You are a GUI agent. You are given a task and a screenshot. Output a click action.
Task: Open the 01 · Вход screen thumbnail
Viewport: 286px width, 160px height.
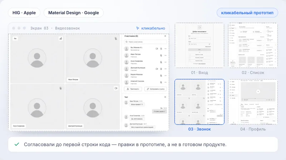199,45
